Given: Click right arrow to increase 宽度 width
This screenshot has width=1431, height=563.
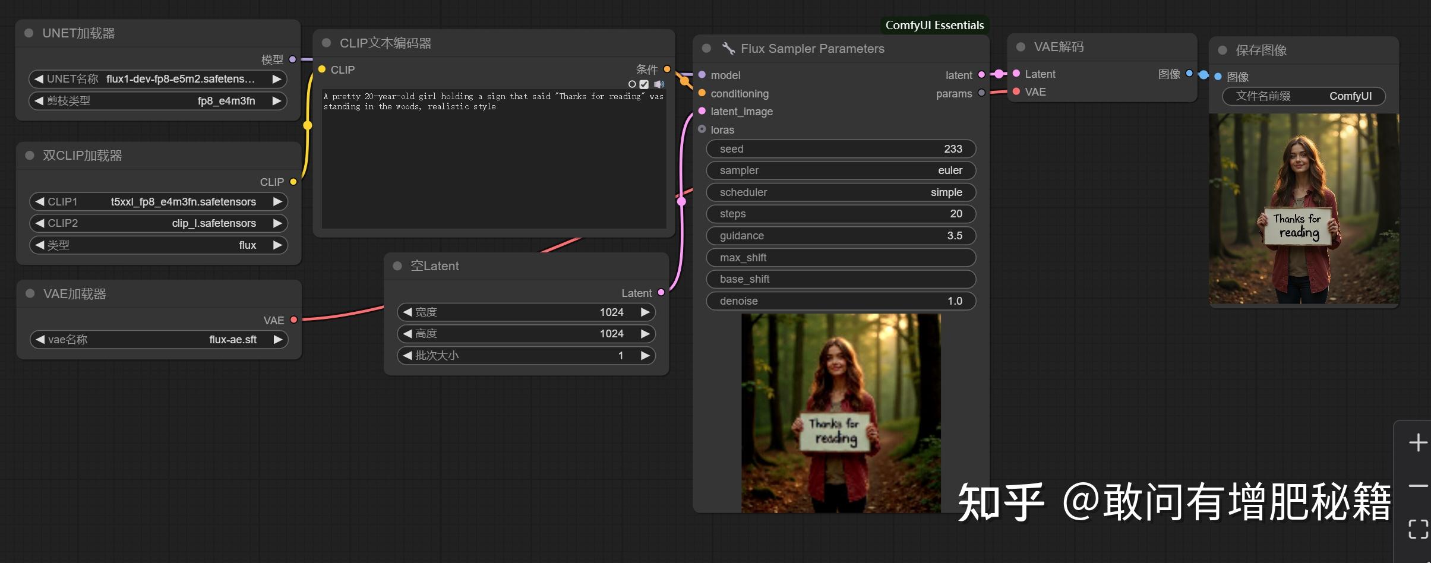Looking at the screenshot, I should click(x=645, y=312).
